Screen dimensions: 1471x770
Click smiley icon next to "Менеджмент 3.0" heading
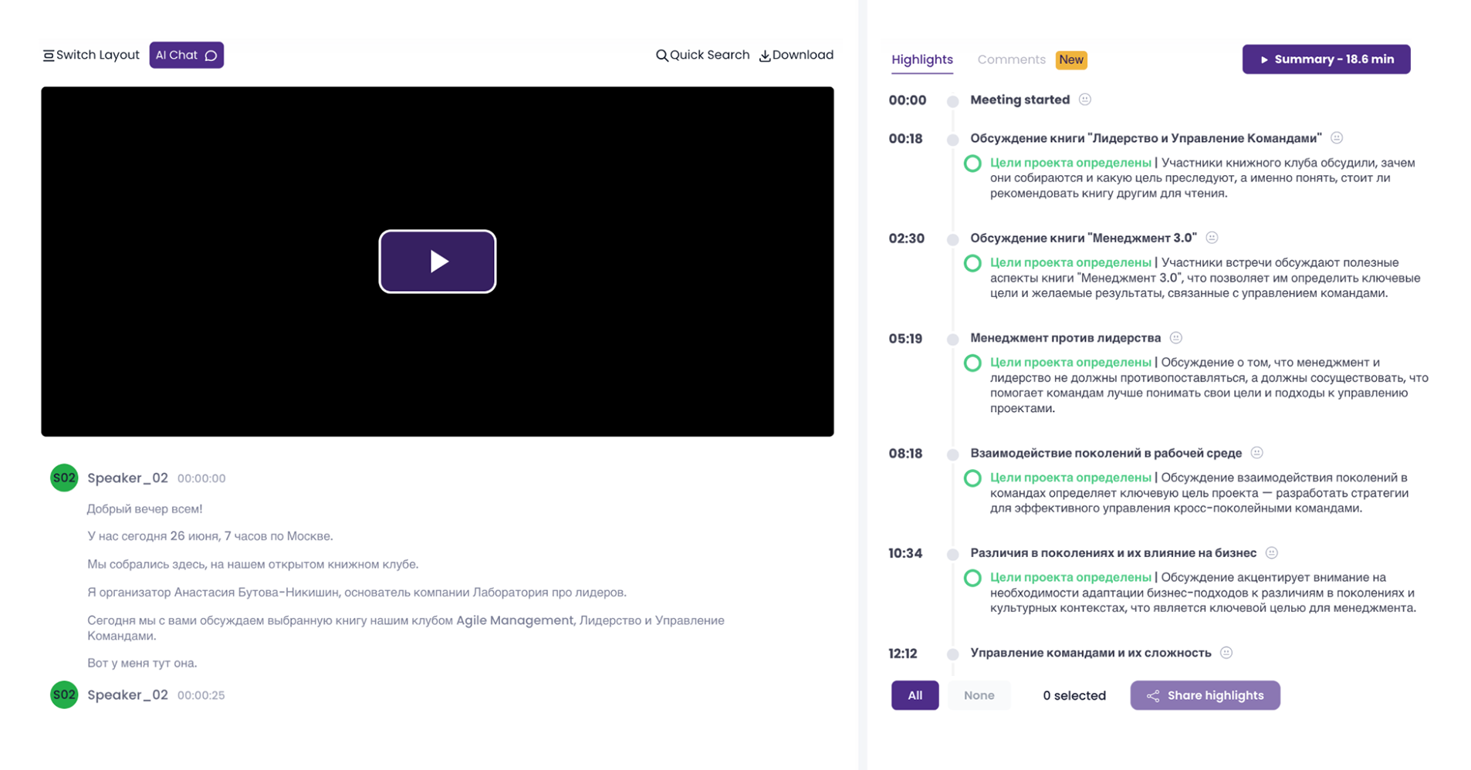coord(1212,238)
